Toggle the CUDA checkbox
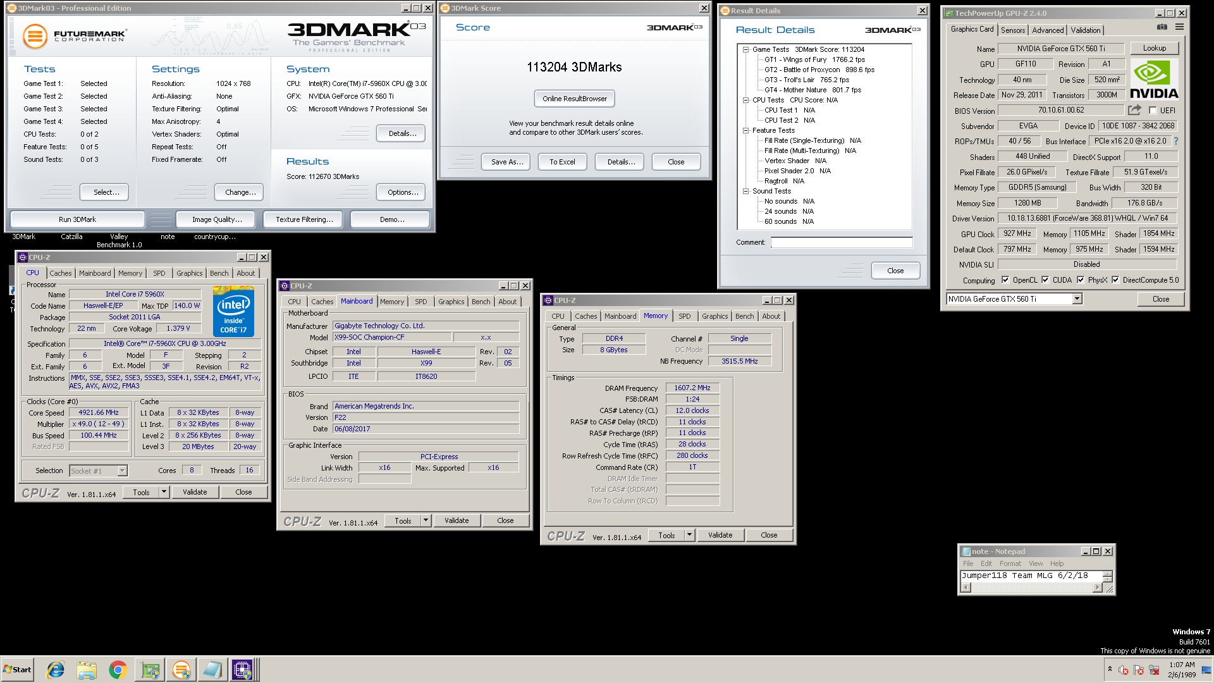The height and width of the screenshot is (683, 1214). (x=1045, y=280)
